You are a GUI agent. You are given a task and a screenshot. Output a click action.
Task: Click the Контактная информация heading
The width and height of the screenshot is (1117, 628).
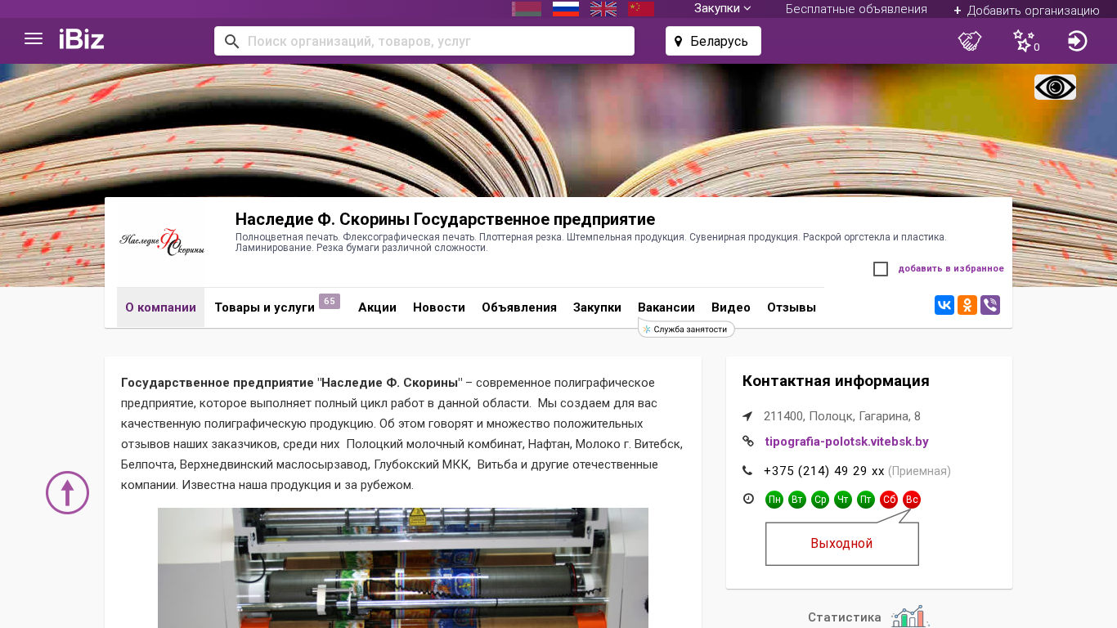pyautogui.click(x=836, y=381)
